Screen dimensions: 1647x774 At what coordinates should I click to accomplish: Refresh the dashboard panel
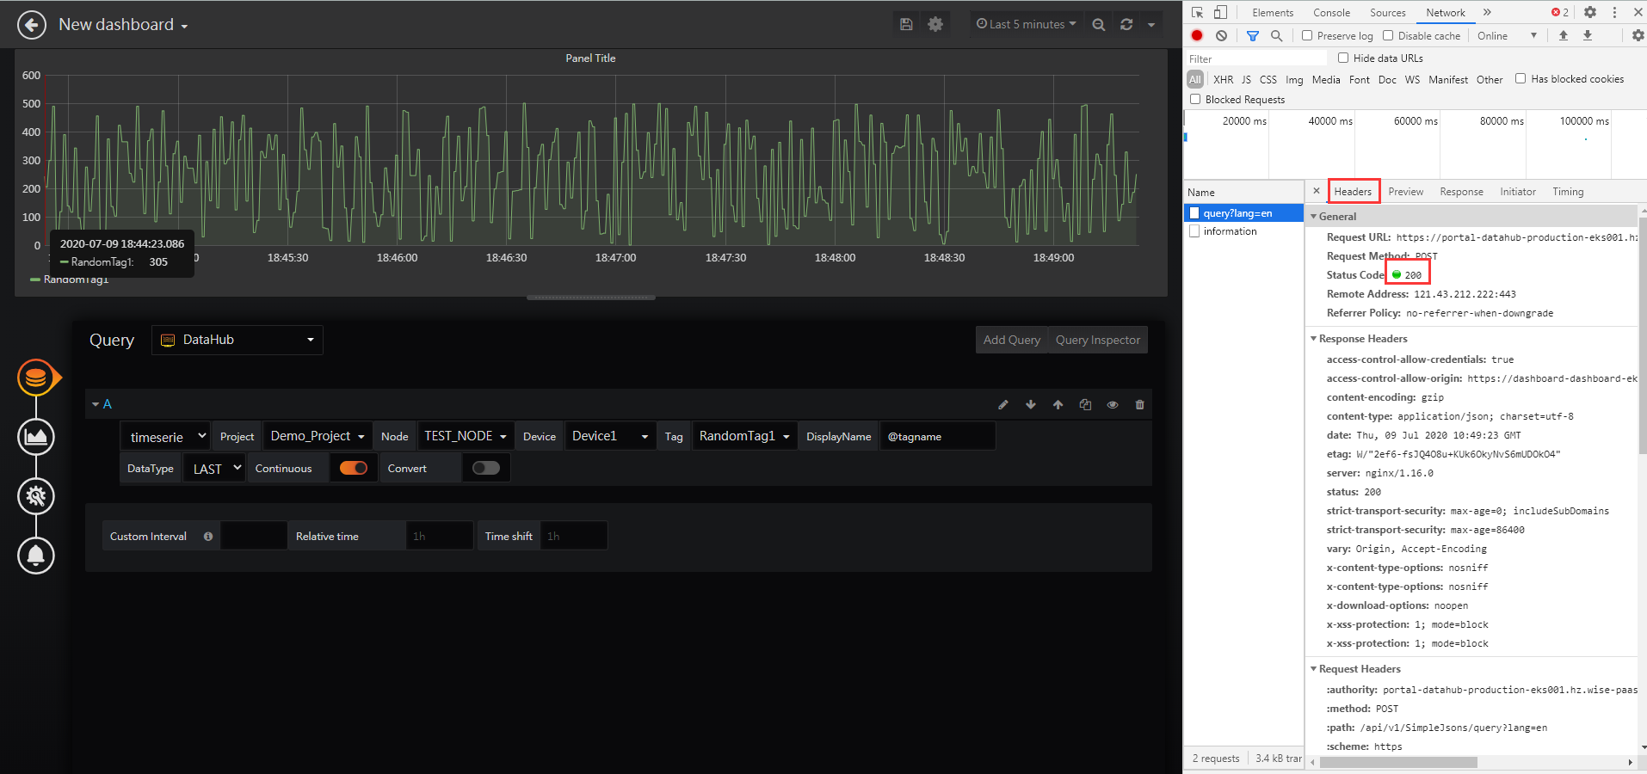(1126, 24)
